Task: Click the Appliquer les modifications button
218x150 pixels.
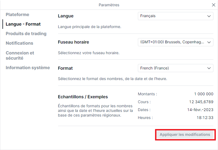Action: pyautogui.click(x=185, y=134)
